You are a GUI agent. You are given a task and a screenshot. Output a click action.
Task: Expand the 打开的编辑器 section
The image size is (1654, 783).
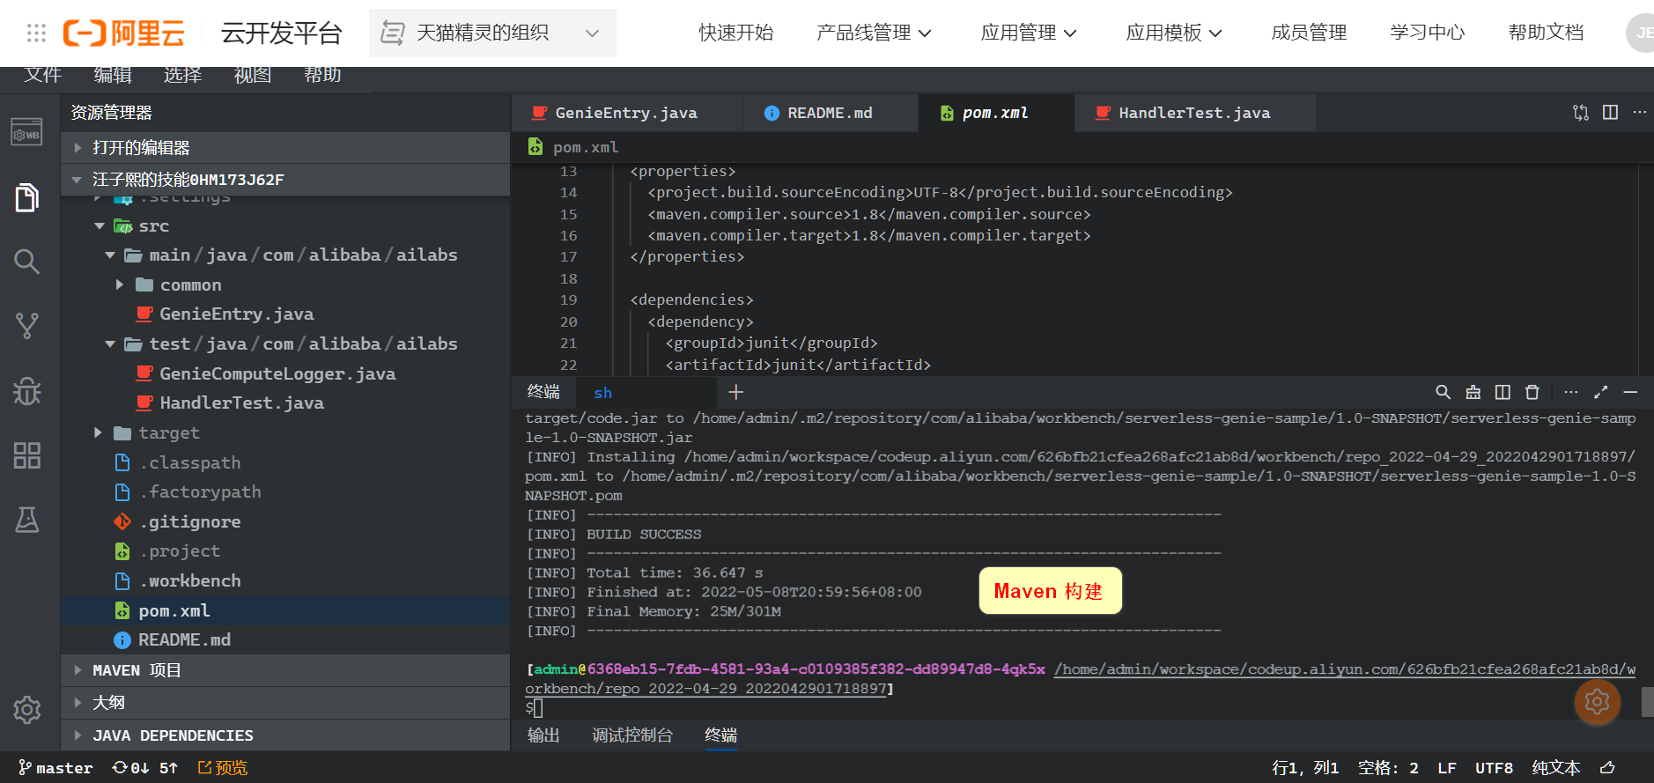tap(285, 148)
